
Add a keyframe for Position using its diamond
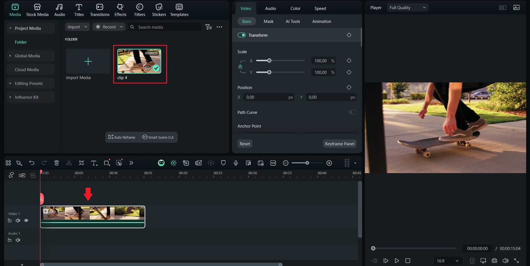click(x=349, y=87)
